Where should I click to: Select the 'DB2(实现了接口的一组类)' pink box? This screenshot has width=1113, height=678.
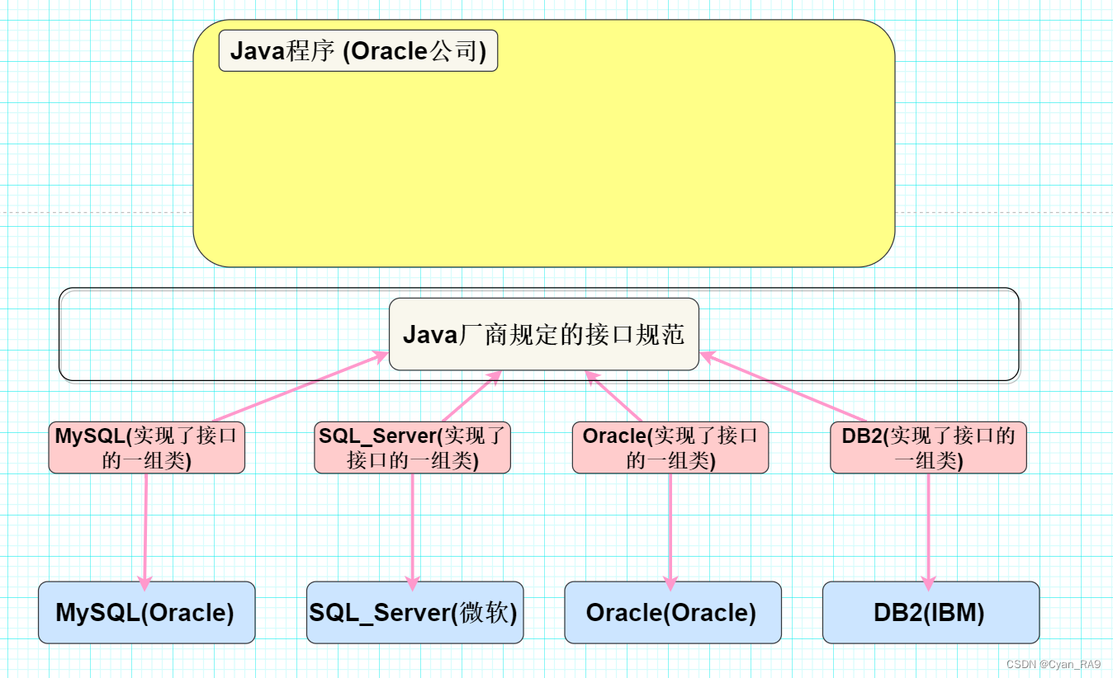click(x=928, y=448)
